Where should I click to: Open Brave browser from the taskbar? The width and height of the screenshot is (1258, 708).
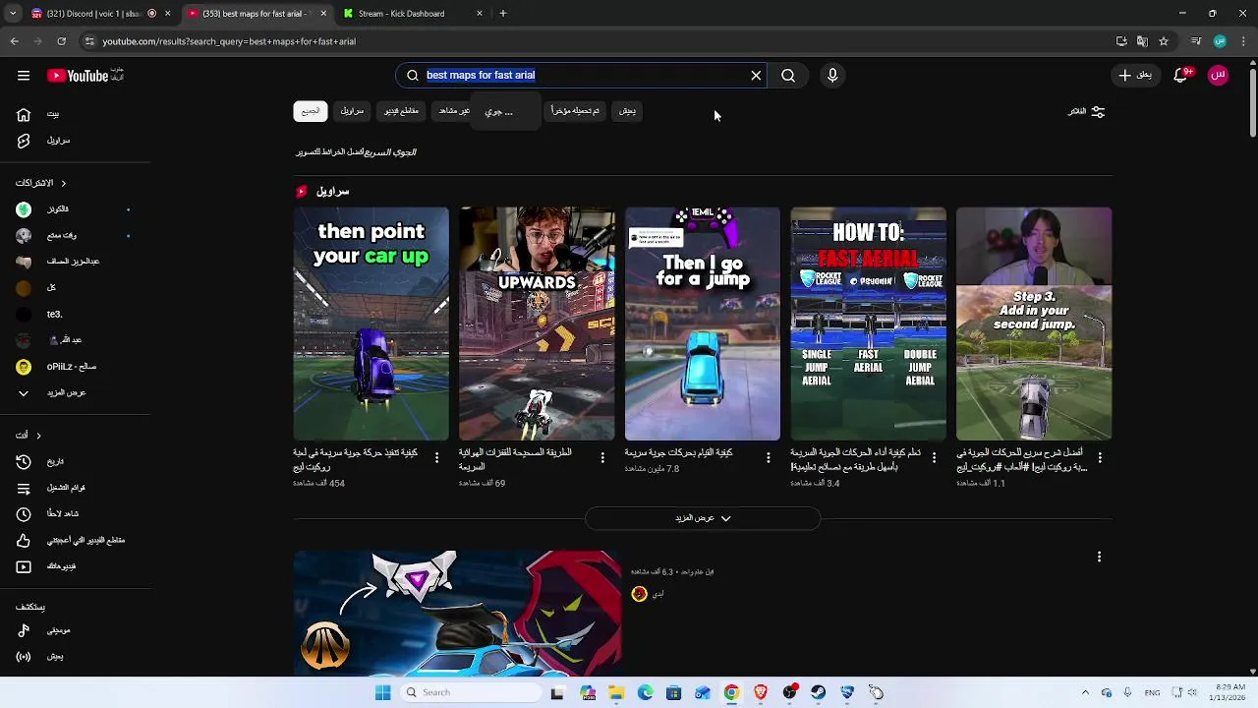coord(760,692)
